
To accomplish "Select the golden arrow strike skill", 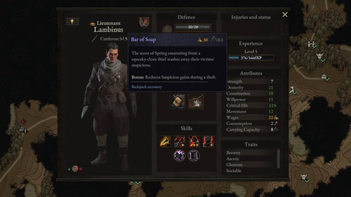I will pos(165,141).
